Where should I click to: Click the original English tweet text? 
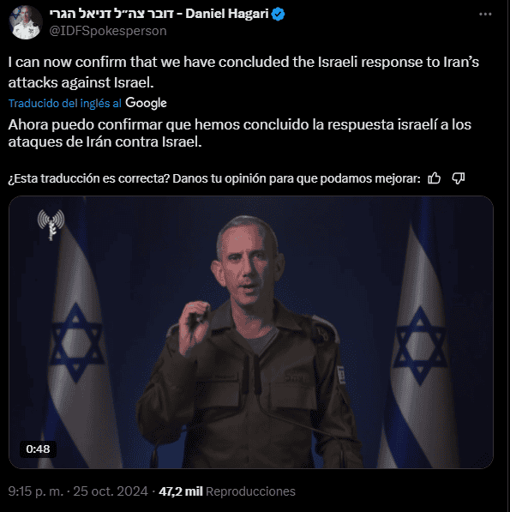[x=243, y=72]
